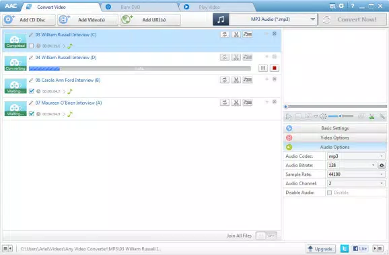Screen dimensions: 389x255
Task: Click the Convert Now! button
Action: pos(353,19)
